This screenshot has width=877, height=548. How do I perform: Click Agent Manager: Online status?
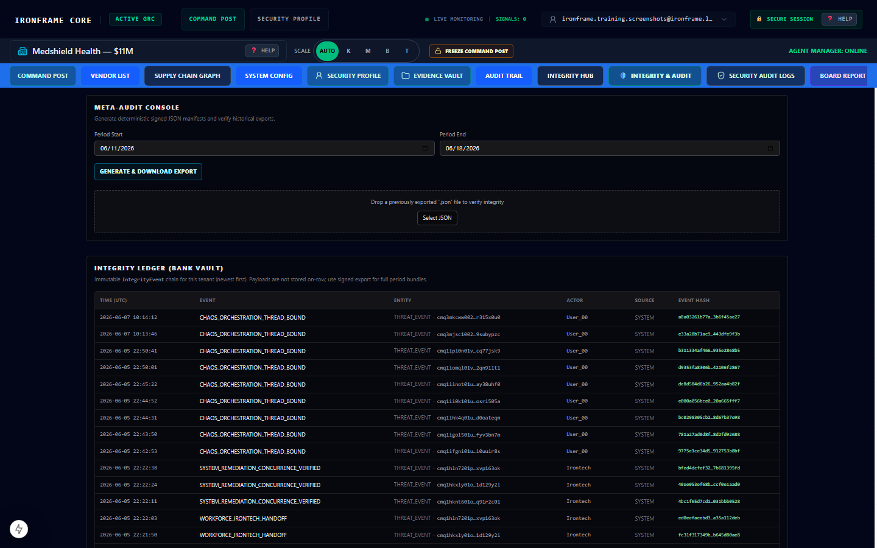point(828,51)
